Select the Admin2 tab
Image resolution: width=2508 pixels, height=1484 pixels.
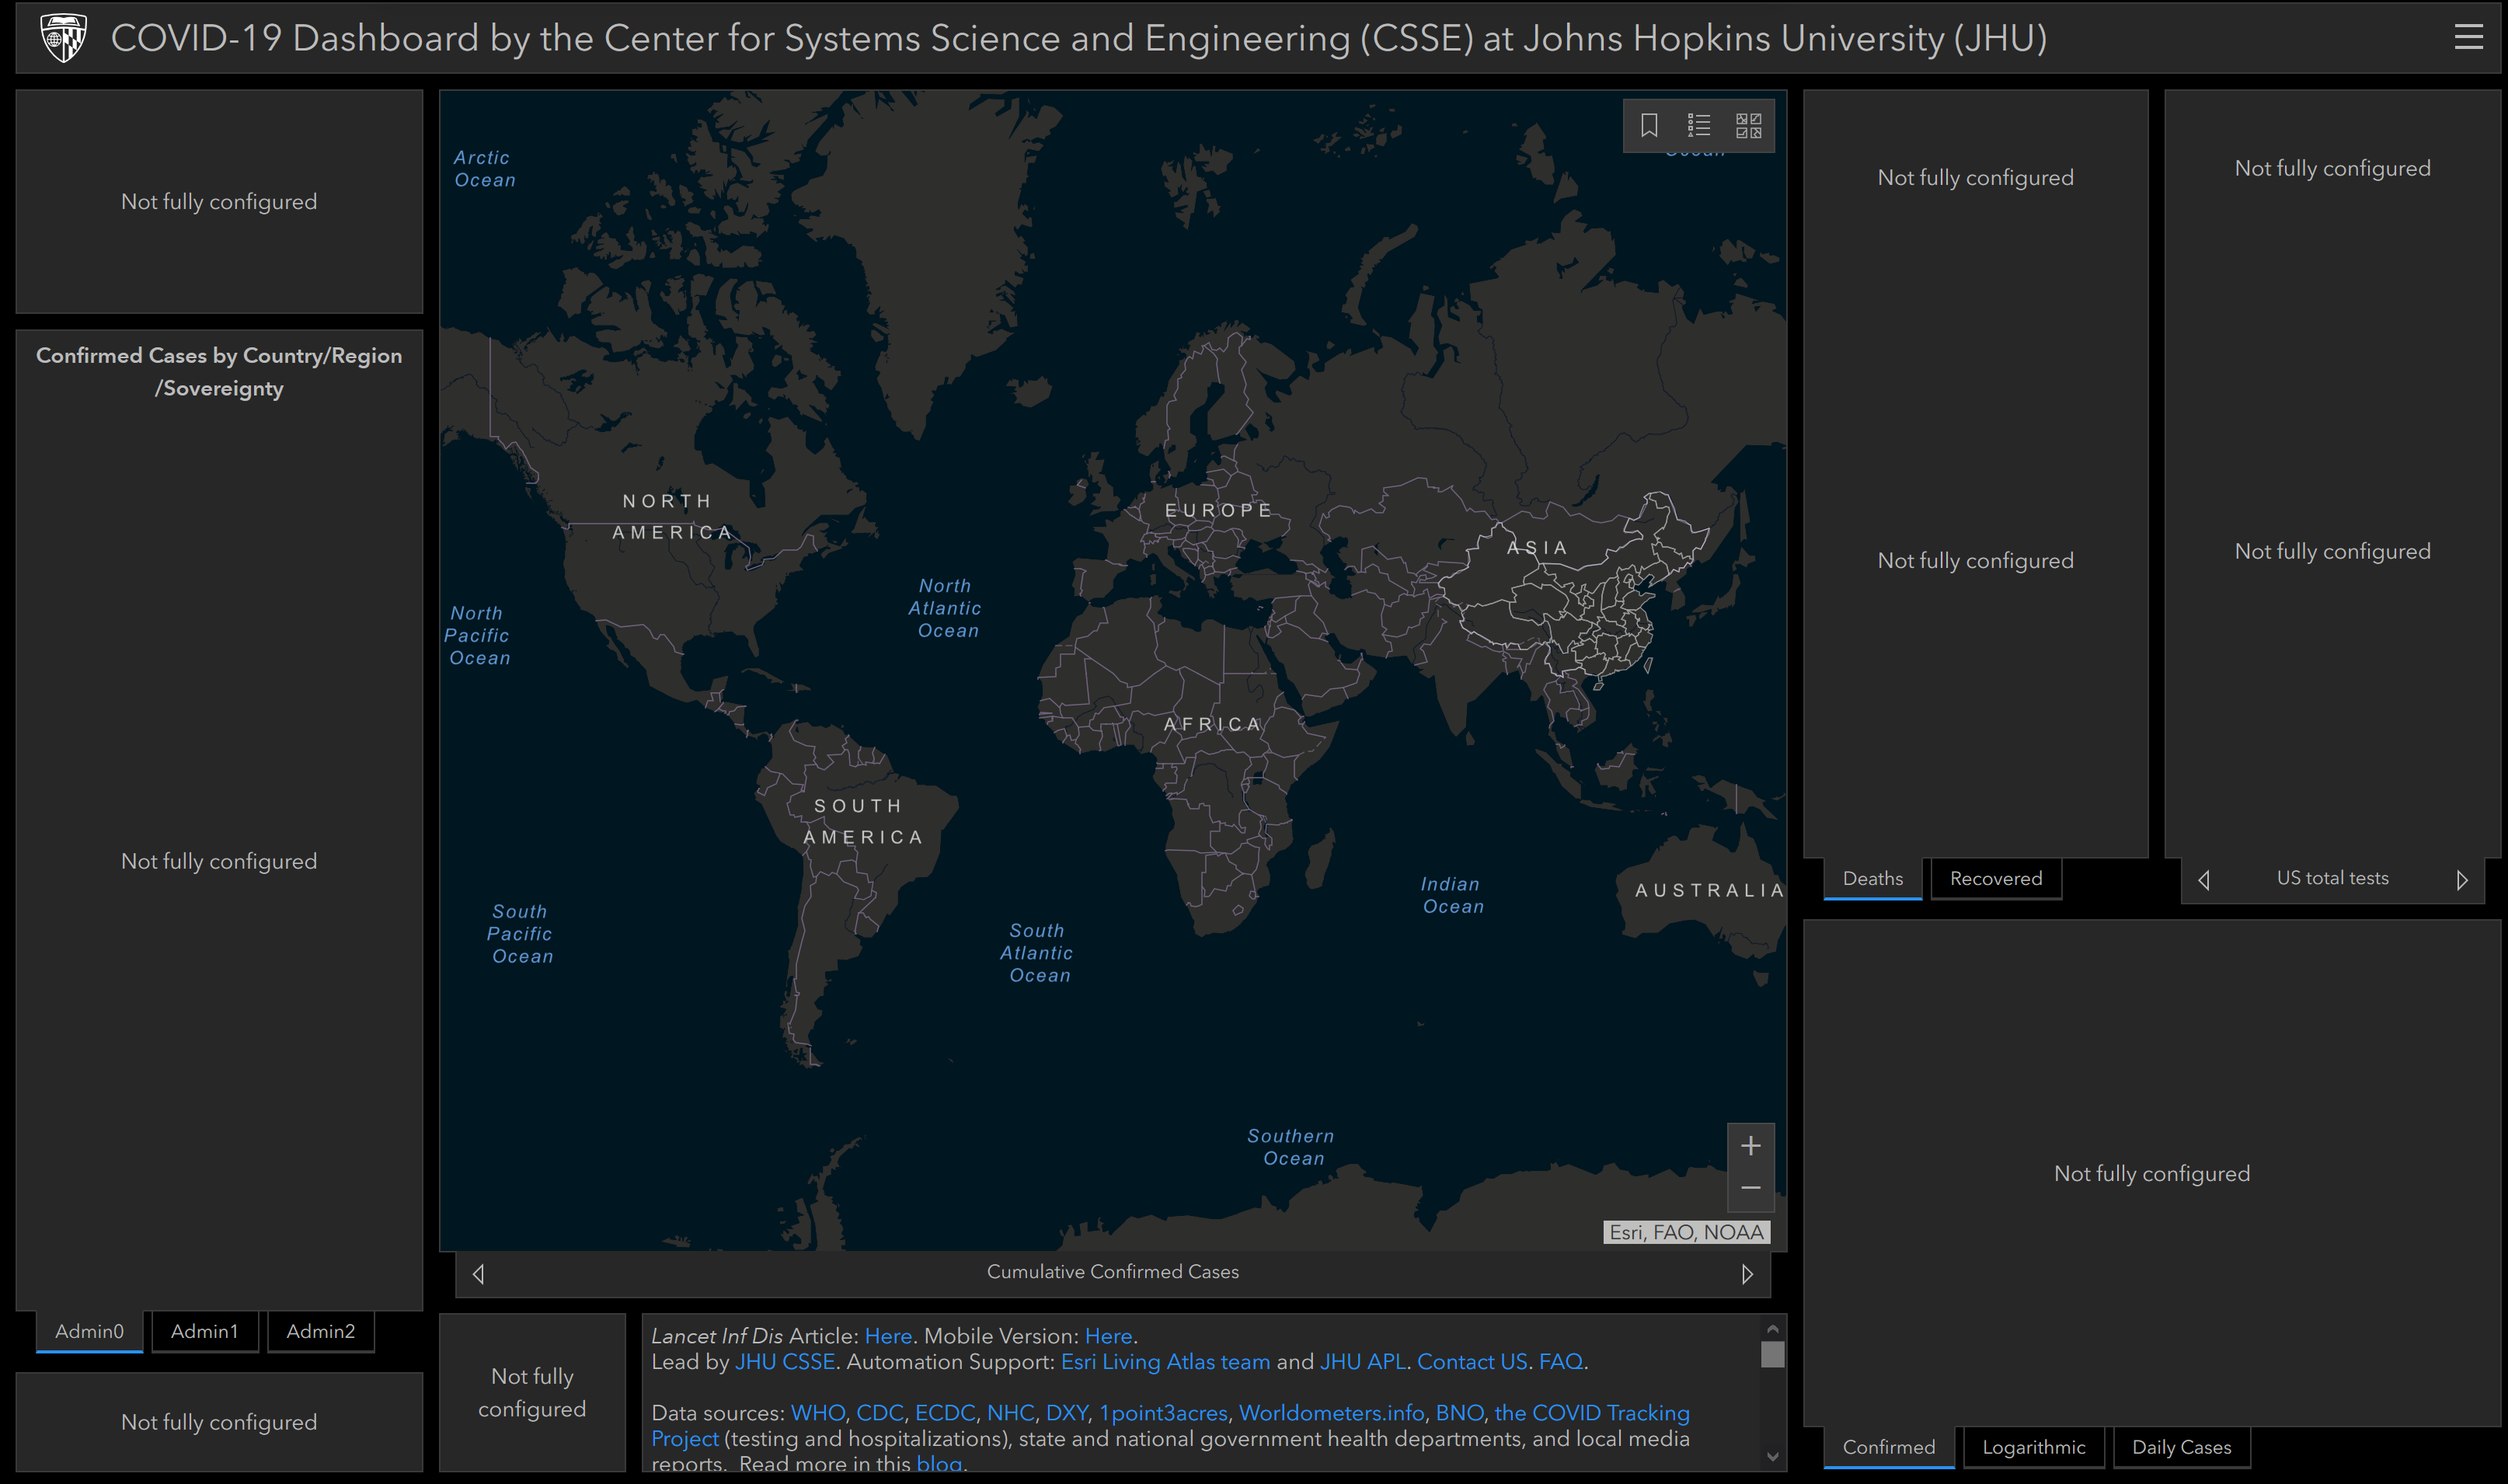pos(321,1332)
